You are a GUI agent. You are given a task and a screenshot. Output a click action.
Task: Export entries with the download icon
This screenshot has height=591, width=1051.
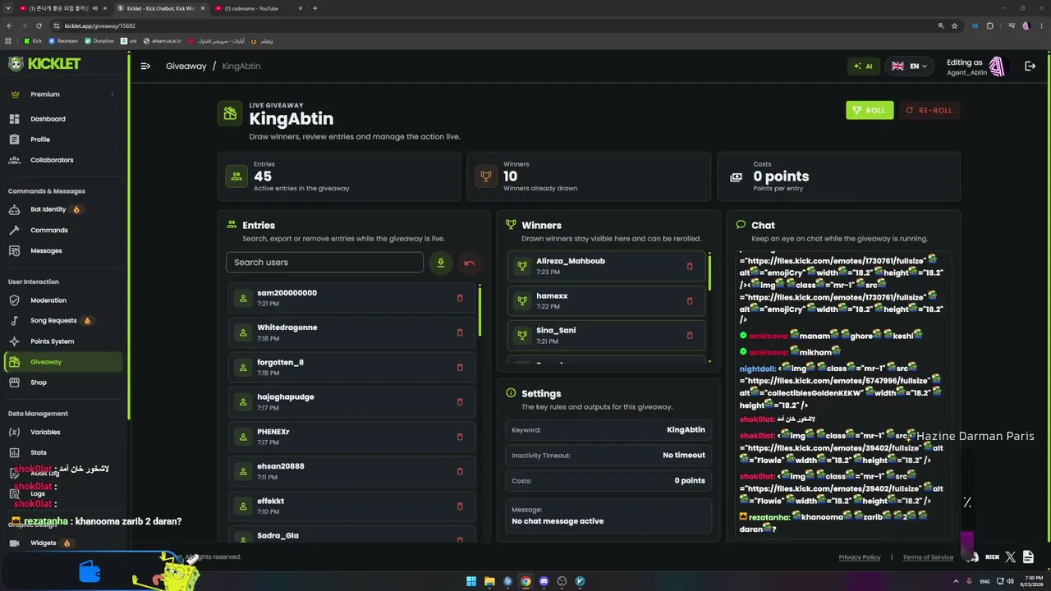tap(441, 263)
